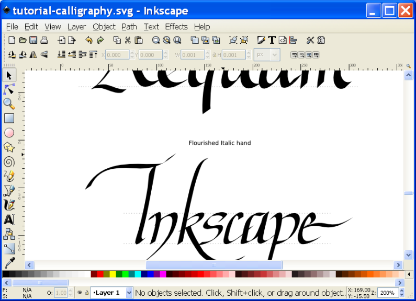Pick the red color swatch
Viewport: 416px width, 301px height.
click(x=100, y=274)
